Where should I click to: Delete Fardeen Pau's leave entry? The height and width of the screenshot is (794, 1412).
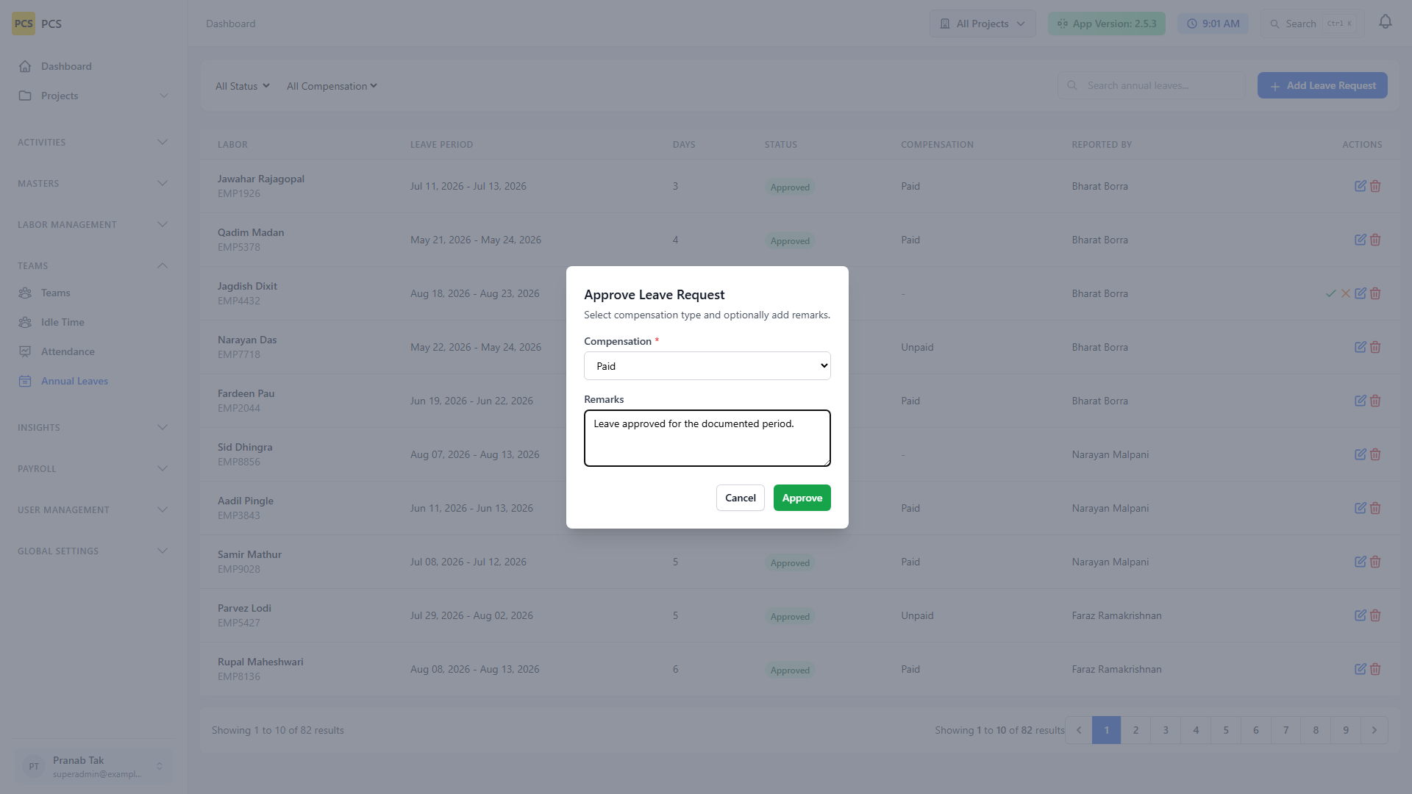click(1375, 401)
